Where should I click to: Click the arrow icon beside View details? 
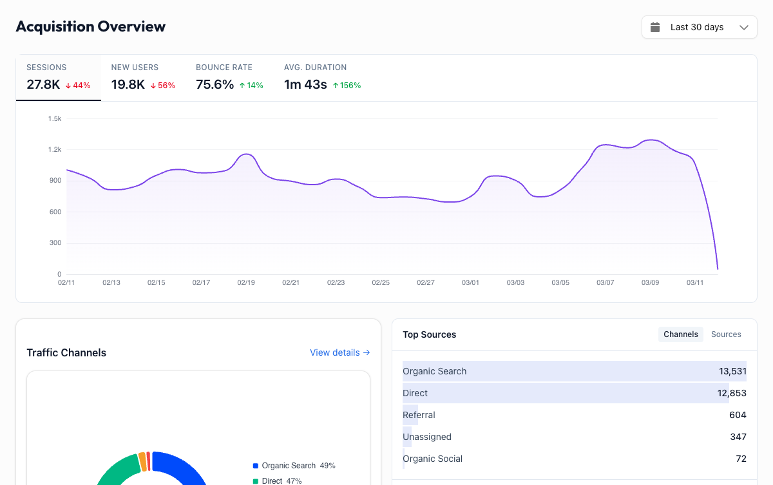click(367, 352)
